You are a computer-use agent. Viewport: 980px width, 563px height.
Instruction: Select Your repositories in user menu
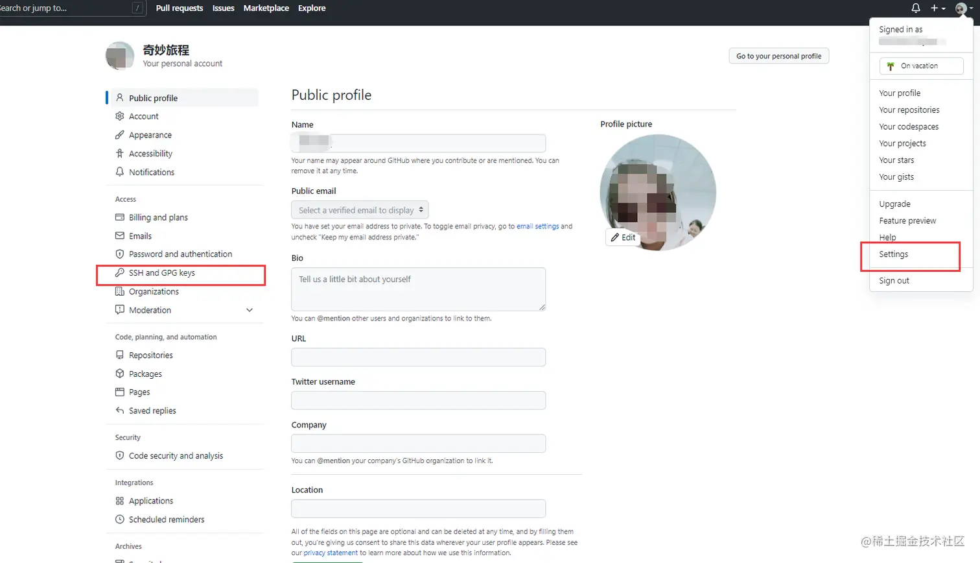(909, 110)
